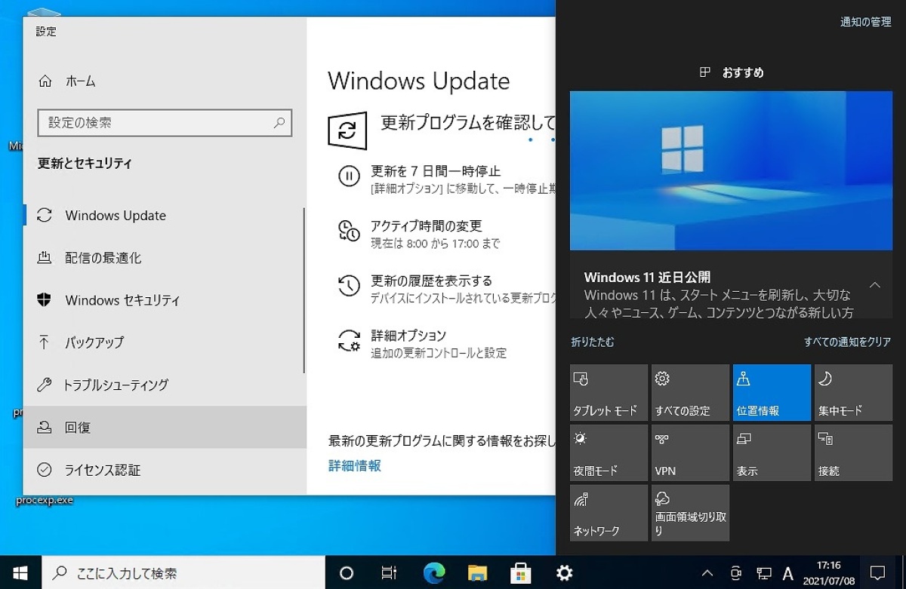Open Cortana circle icon on taskbar

pyautogui.click(x=347, y=573)
